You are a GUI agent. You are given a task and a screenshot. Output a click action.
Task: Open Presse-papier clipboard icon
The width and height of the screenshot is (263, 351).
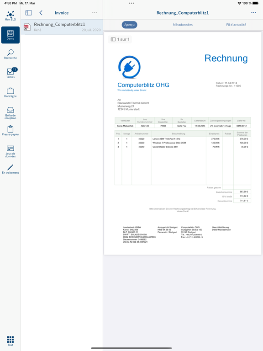(x=11, y=131)
